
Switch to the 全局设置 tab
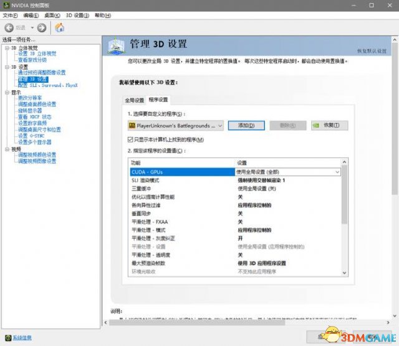pyautogui.click(x=135, y=100)
